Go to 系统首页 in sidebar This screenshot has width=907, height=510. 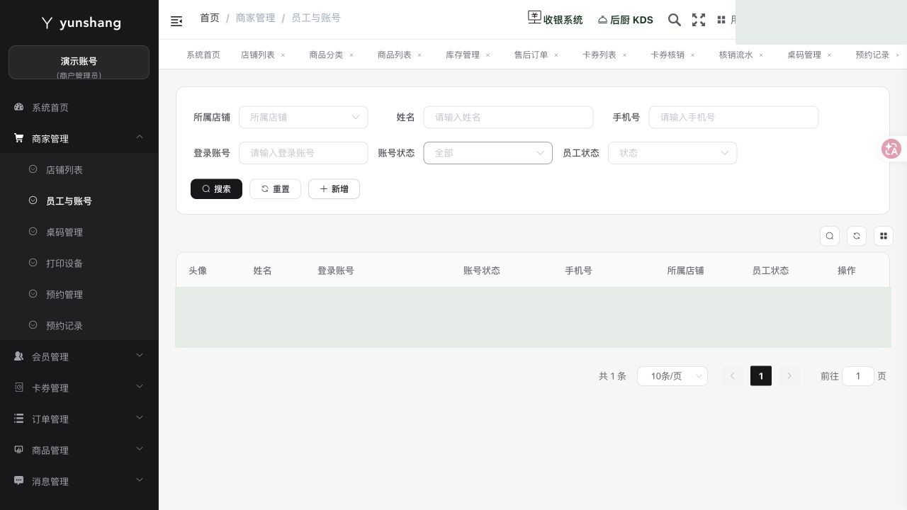pos(79,108)
